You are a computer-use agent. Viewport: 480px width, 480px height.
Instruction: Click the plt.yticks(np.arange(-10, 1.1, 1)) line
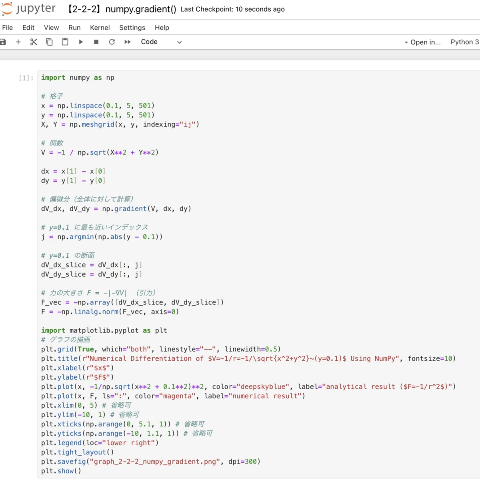[127, 434]
